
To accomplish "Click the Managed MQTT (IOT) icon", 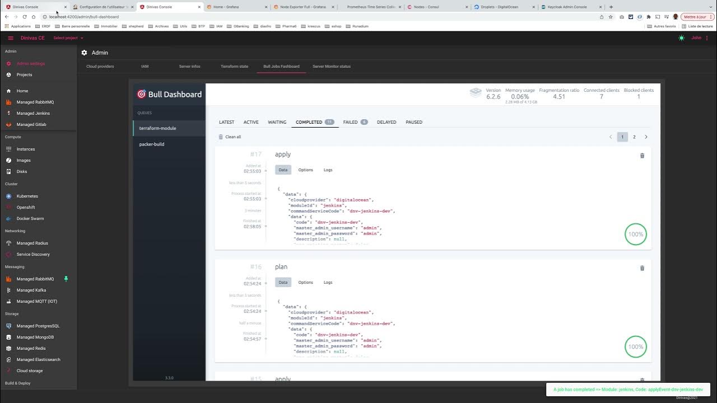I will [x=9, y=301].
